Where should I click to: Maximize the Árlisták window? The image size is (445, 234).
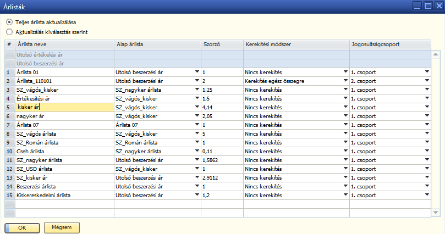(x=428, y=6)
